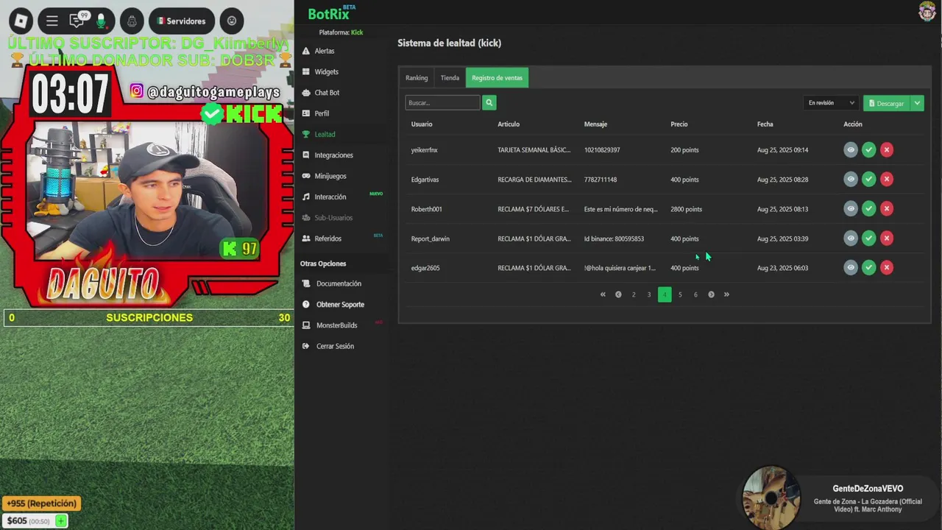
Task: Open Minijuegos in the sidebar
Action: pyautogui.click(x=330, y=176)
